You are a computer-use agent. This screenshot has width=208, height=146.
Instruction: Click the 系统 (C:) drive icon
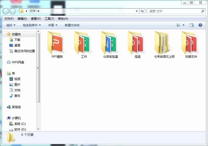click(11, 124)
